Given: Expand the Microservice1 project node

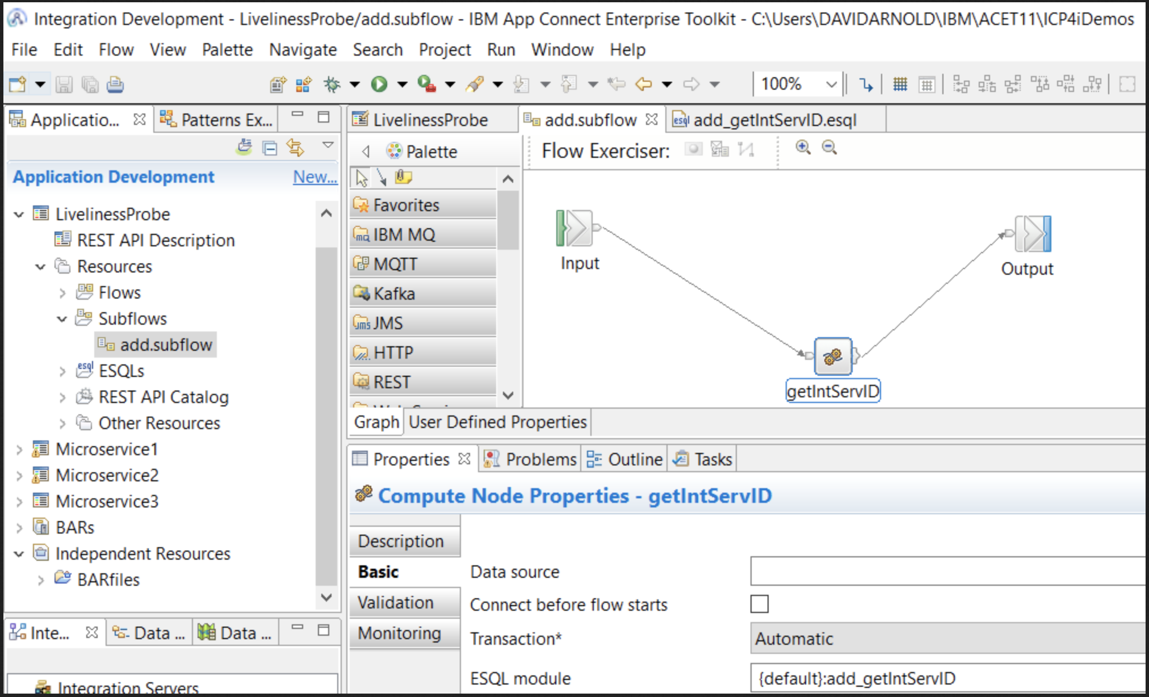Looking at the screenshot, I should click(19, 450).
